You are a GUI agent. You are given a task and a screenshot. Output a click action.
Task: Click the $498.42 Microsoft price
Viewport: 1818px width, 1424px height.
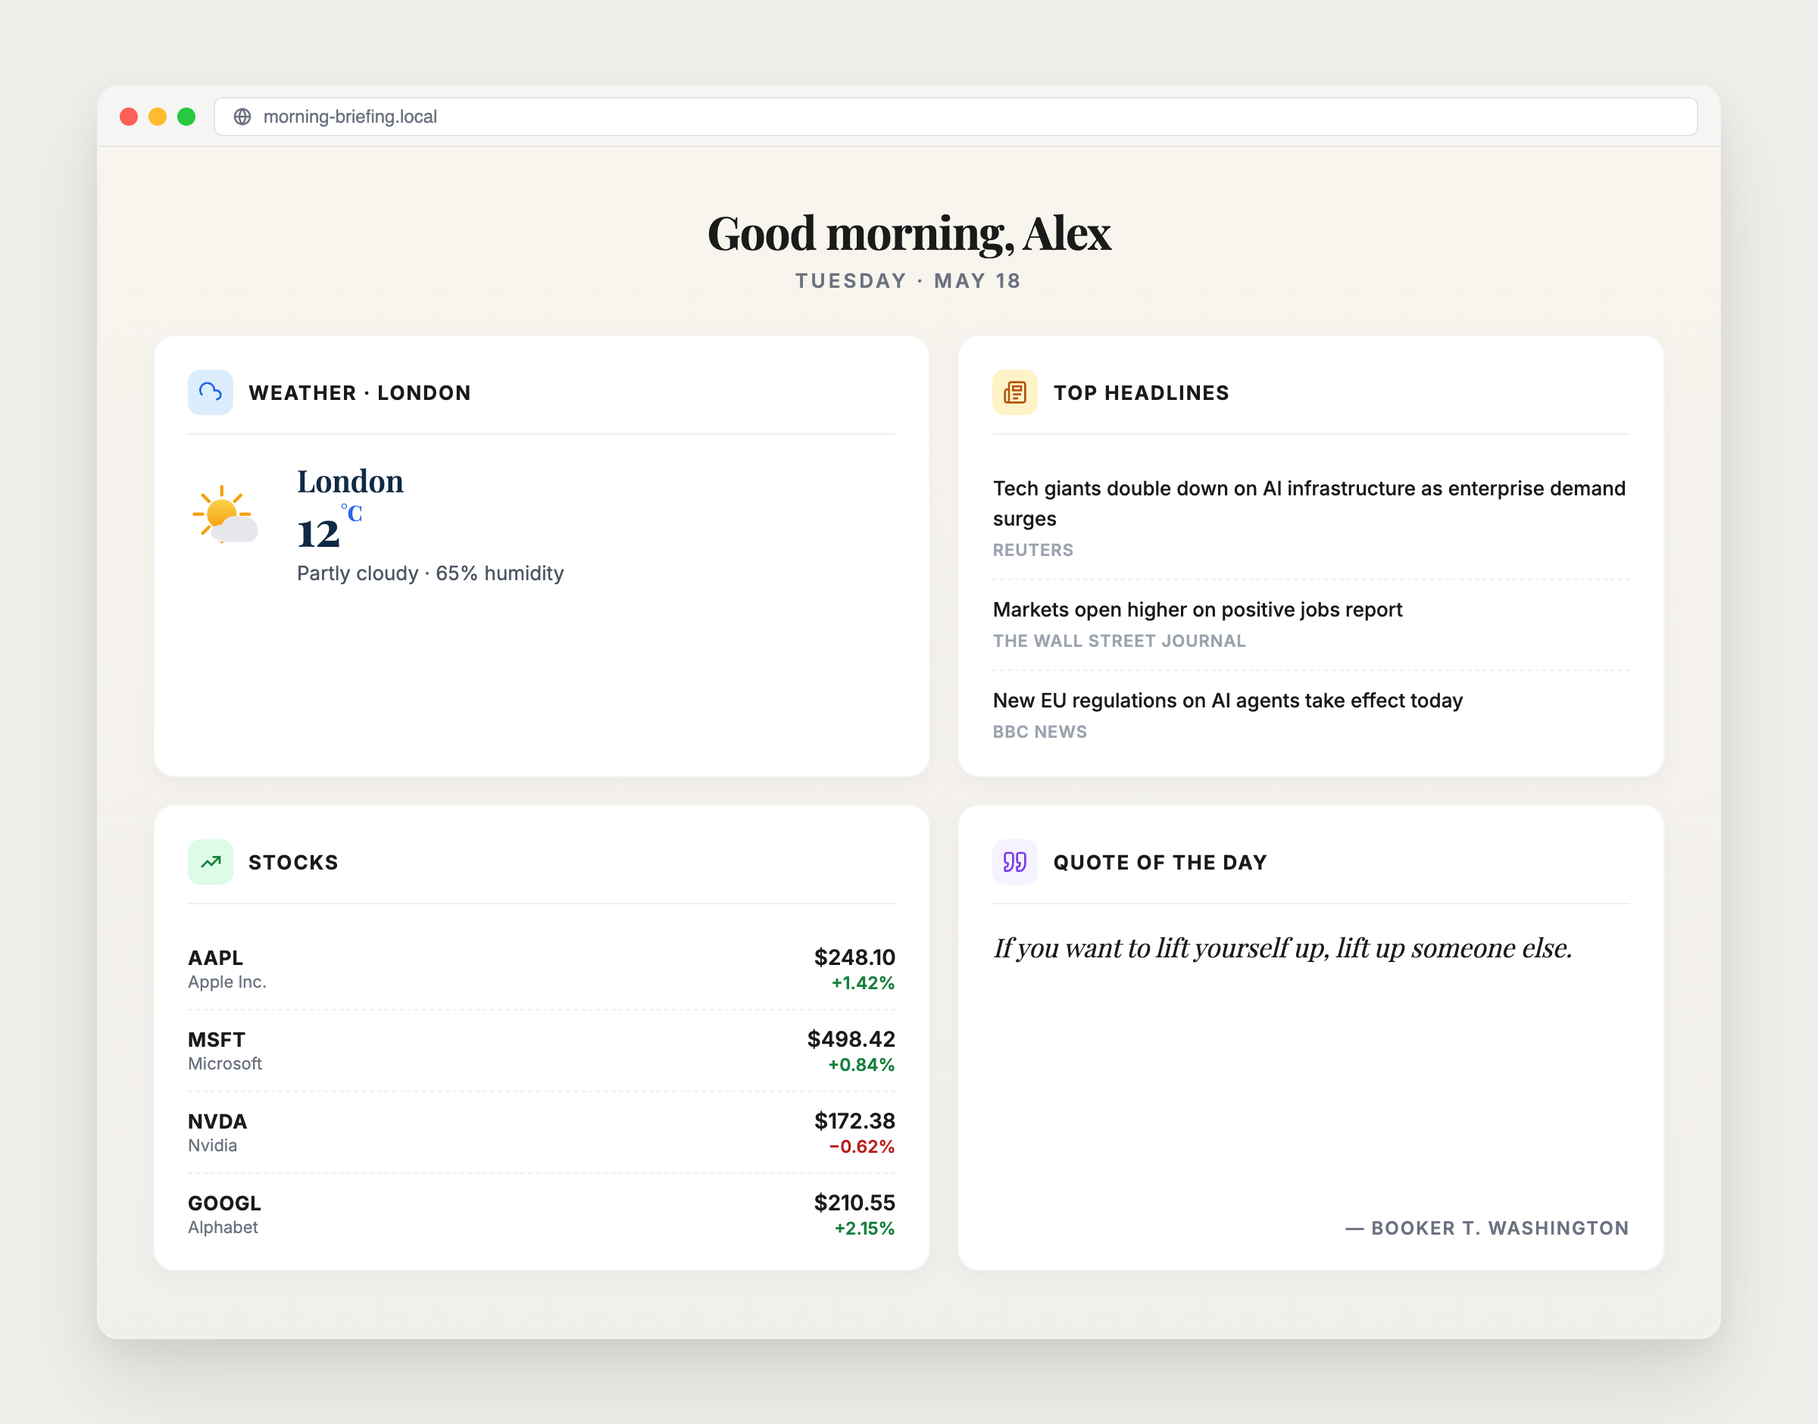point(851,1038)
